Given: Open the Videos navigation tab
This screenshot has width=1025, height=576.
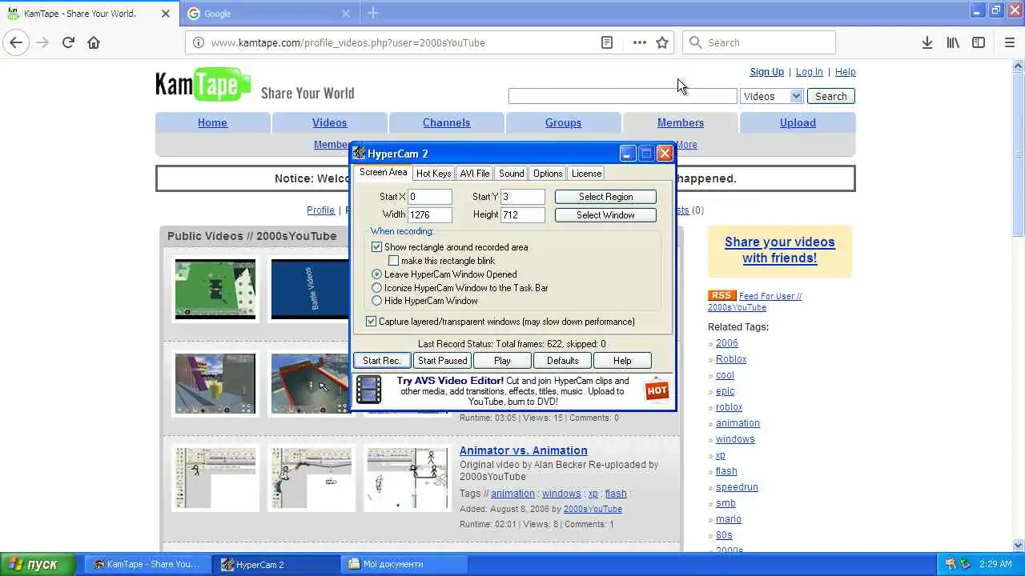Looking at the screenshot, I should pos(329,122).
